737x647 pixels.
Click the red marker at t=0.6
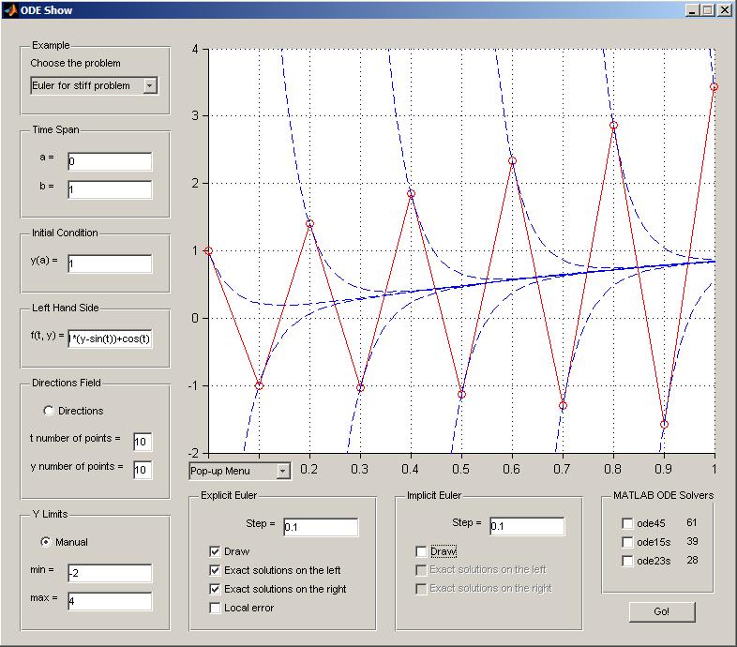click(512, 160)
